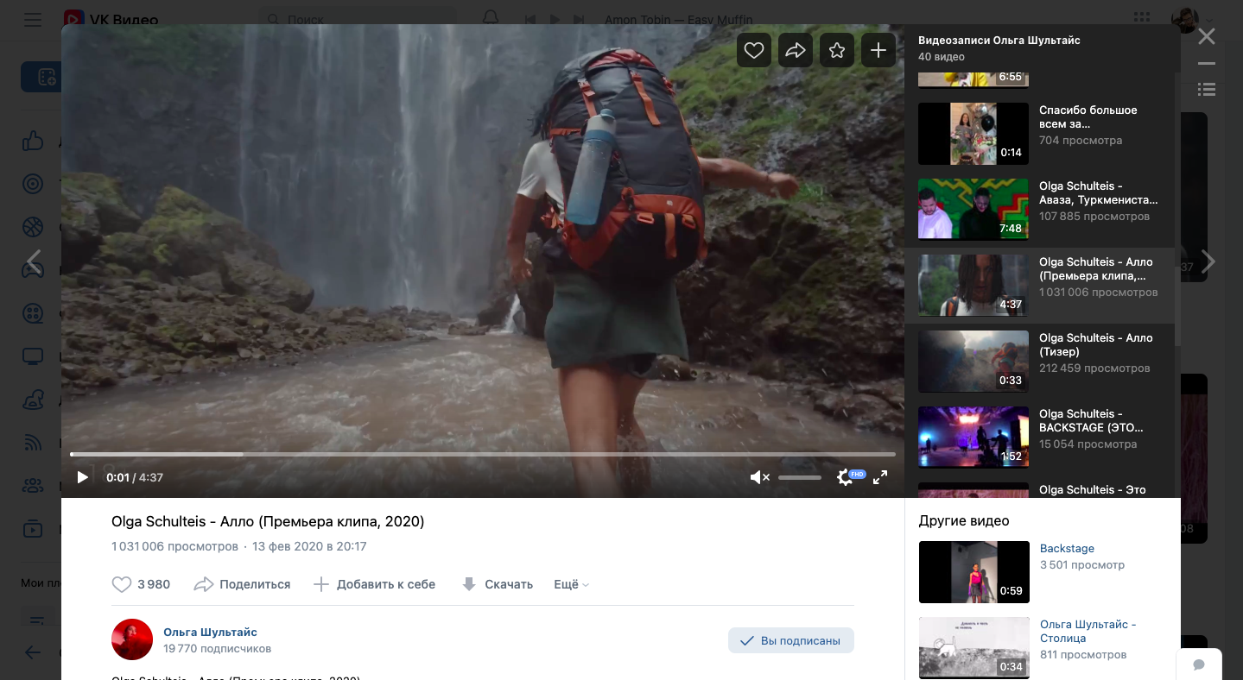This screenshot has height=680, width=1243.
Task: Click Поделиться below the video
Action: [x=242, y=584]
